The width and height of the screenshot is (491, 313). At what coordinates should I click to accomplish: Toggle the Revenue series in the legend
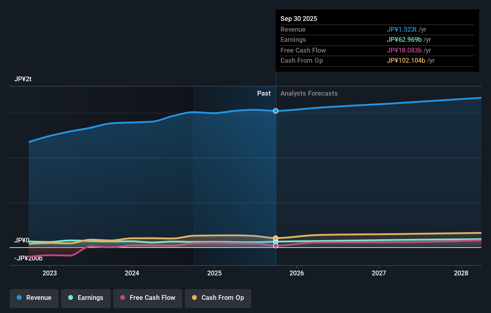click(34, 298)
